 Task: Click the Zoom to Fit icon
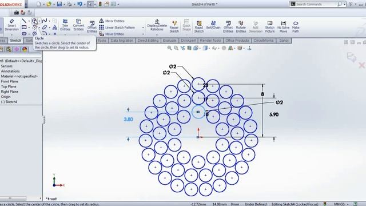169,48
